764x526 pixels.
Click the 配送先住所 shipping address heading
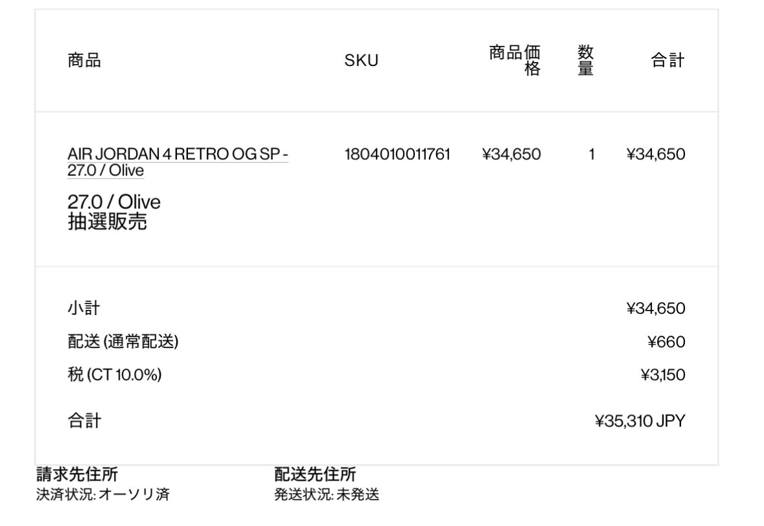(x=316, y=475)
